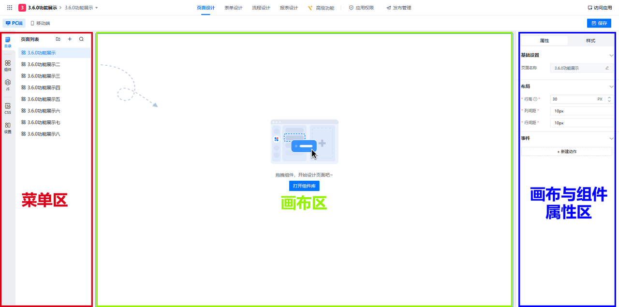The height and width of the screenshot is (307, 619).
Task: Select page 3.6.0功能展示五 in the list
Action: 44,99
